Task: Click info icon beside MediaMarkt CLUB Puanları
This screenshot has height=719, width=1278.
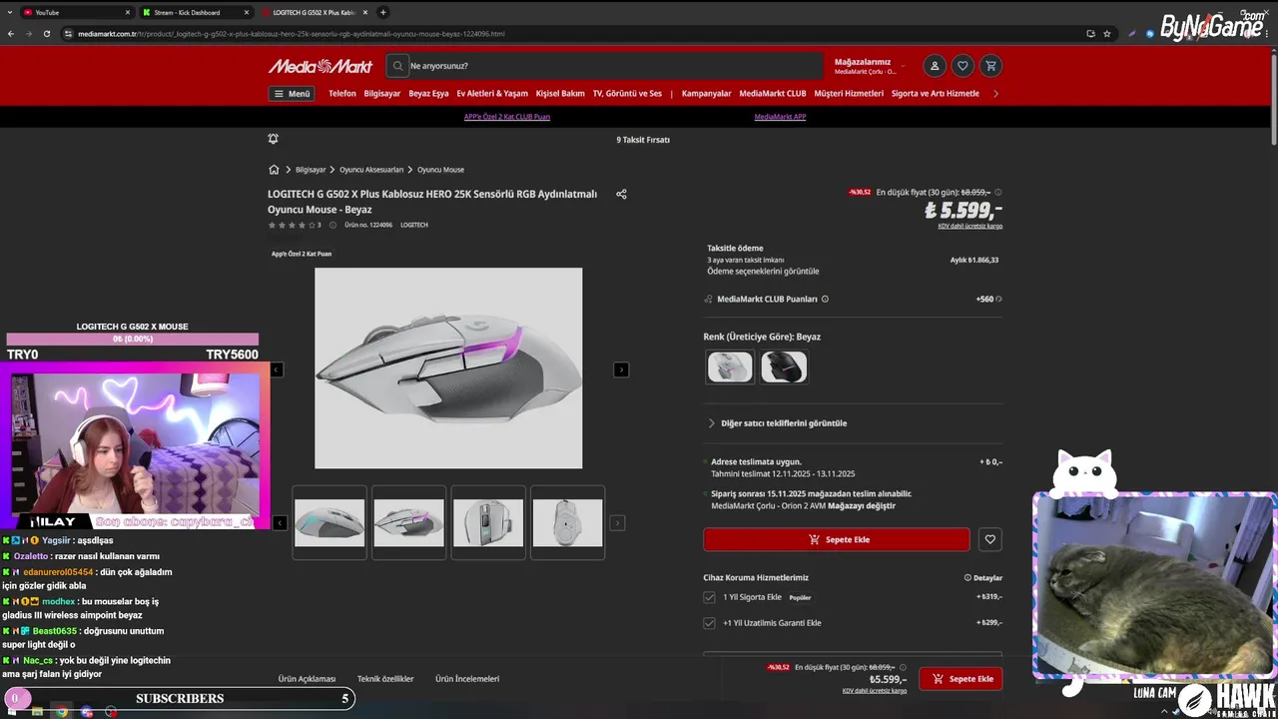Action: pyautogui.click(x=825, y=299)
